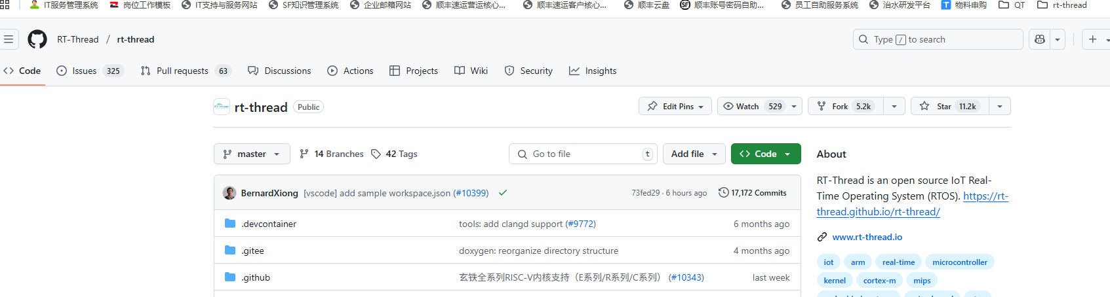Expand the Watch notifications dropdown arrow
The height and width of the screenshot is (297, 1110).
coord(794,106)
